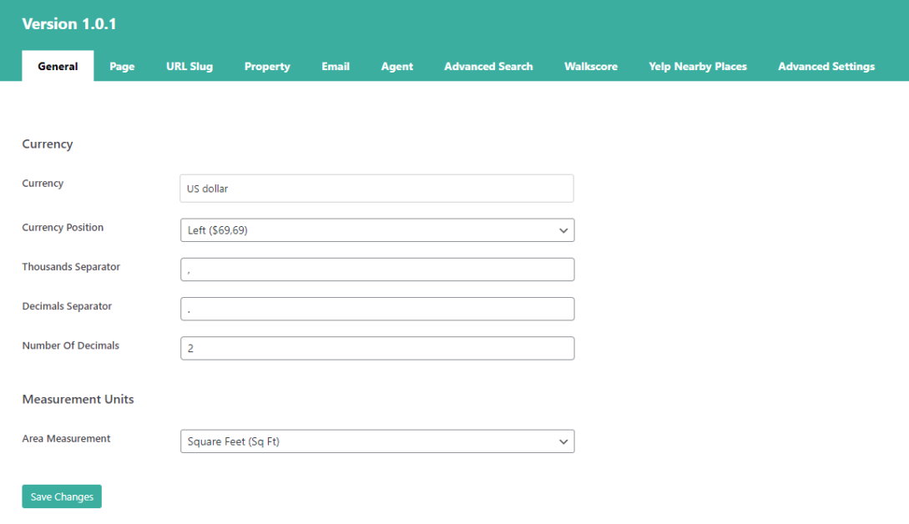Screen dimensions: 909x524
Task: Switch to the Walkscore tab
Action: click(591, 66)
